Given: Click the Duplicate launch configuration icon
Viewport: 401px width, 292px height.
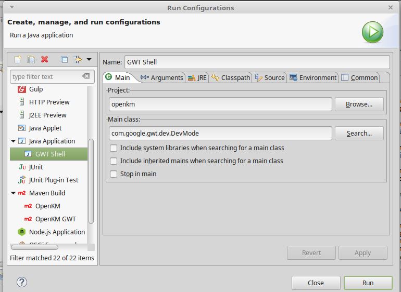Looking at the screenshot, I should click(x=31, y=59).
